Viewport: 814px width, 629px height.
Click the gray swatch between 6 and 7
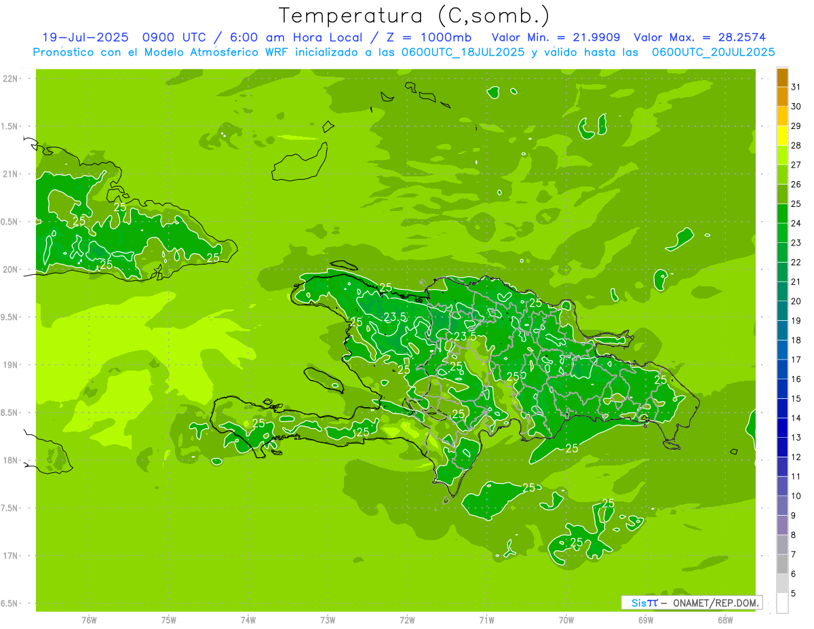pos(782,564)
